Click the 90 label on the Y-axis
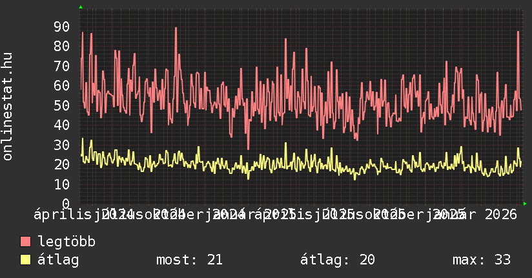The image size is (532, 278). click(x=61, y=27)
